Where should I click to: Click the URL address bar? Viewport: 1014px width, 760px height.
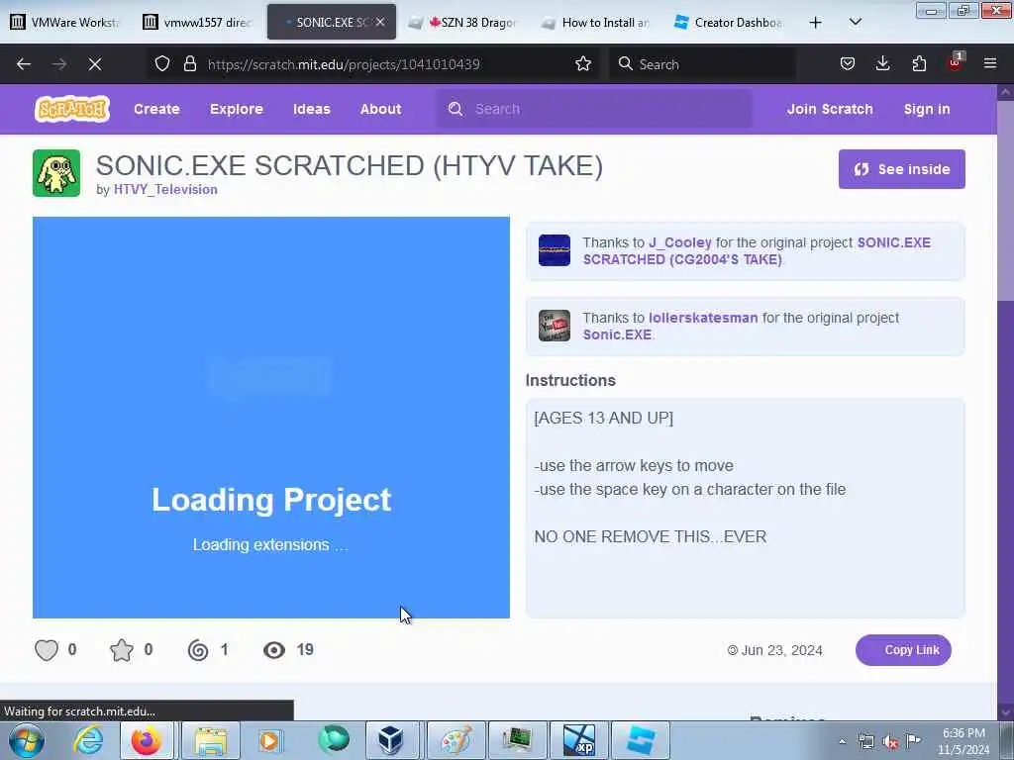click(x=375, y=63)
